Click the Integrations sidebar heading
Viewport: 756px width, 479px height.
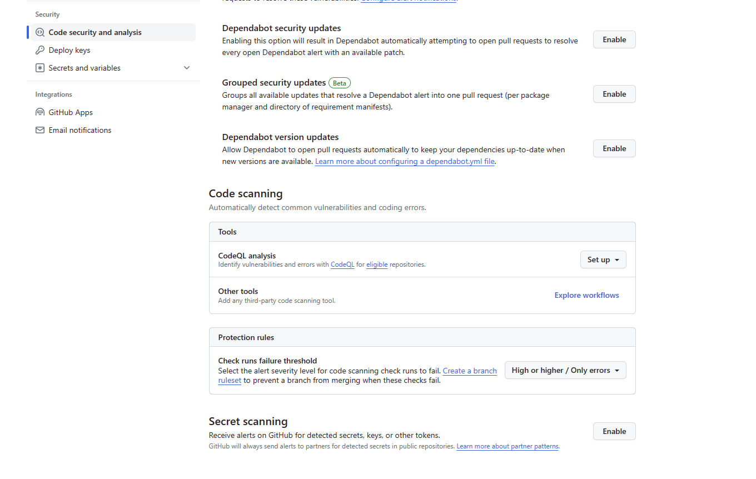[54, 94]
